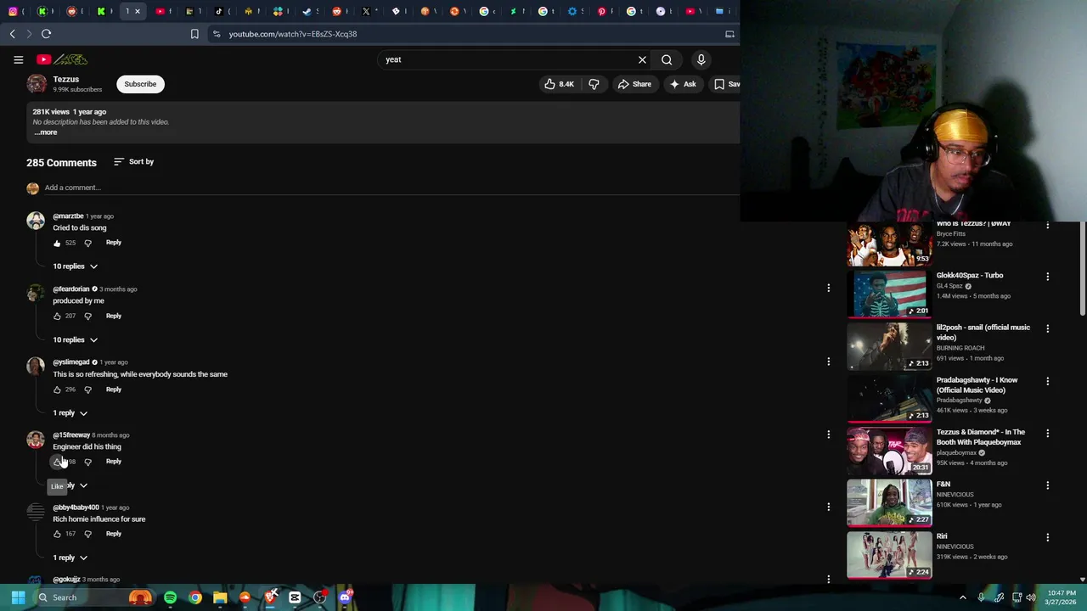Click the youtube.com URL address field
1087x611 pixels.
pos(292,34)
